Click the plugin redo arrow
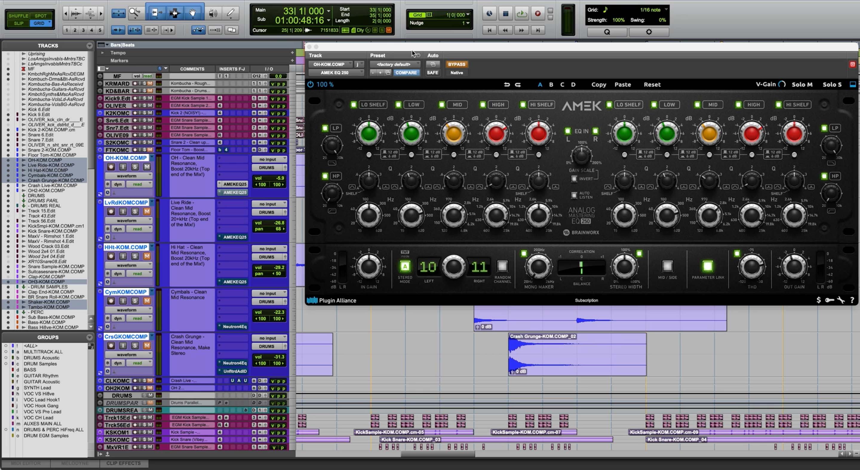Viewport: 860px width, 470px height. [x=518, y=84]
